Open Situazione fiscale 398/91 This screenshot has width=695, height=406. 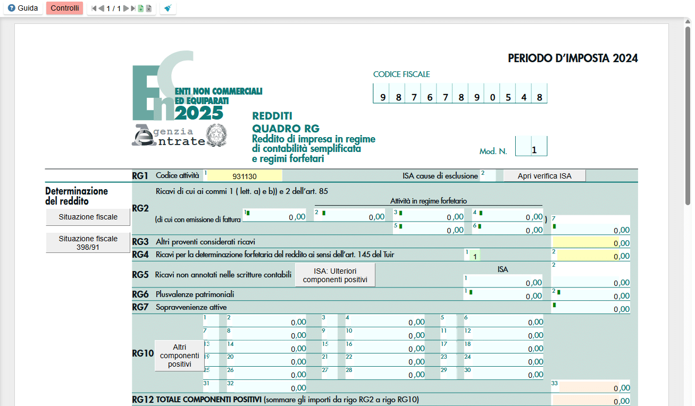88,243
